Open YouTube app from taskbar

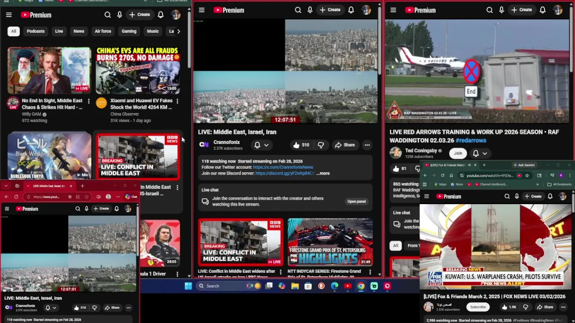pyautogui.click(x=348, y=286)
